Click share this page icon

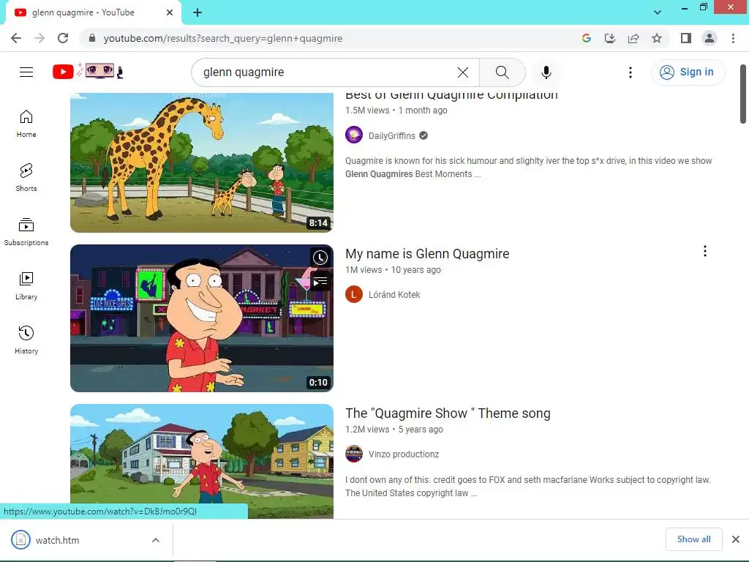click(633, 38)
